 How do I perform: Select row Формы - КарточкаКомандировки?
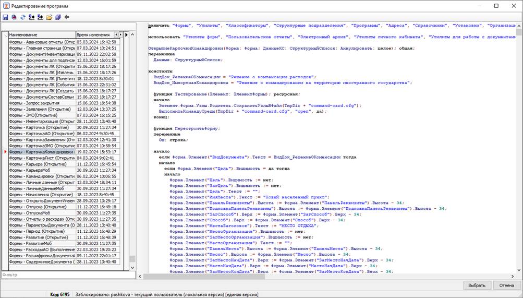coord(64,152)
